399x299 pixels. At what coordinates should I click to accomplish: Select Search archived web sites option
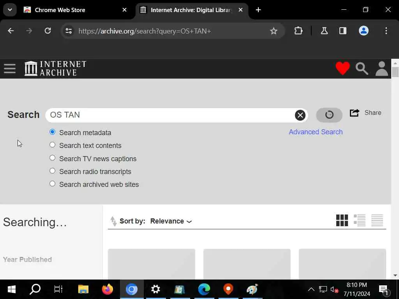(52, 184)
